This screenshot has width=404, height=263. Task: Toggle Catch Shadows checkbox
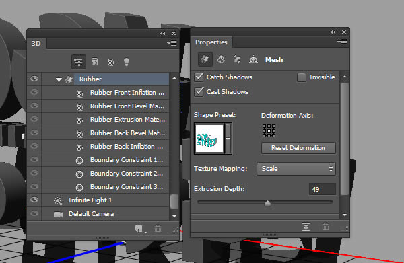(x=199, y=77)
